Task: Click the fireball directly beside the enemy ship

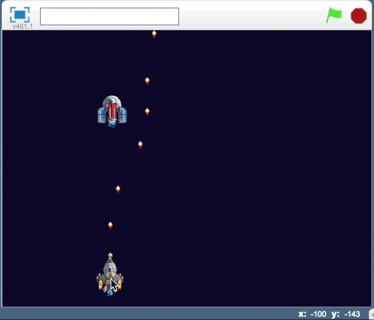Action: pos(147,112)
